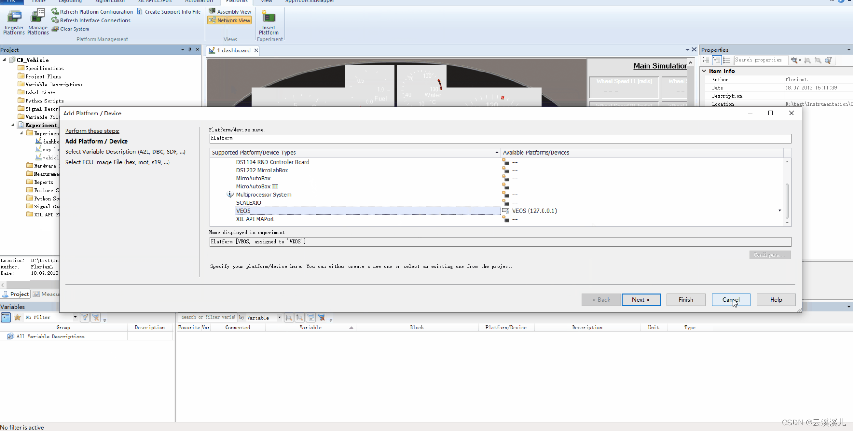This screenshot has height=431, width=853.
Task: Click the Platform/device name input field
Action: [500, 138]
